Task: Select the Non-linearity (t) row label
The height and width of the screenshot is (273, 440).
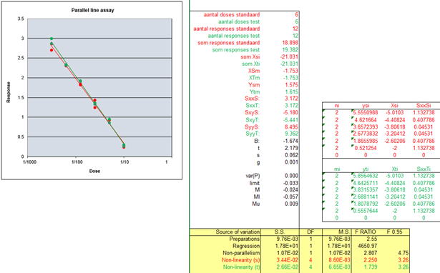Action: (x=241, y=267)
